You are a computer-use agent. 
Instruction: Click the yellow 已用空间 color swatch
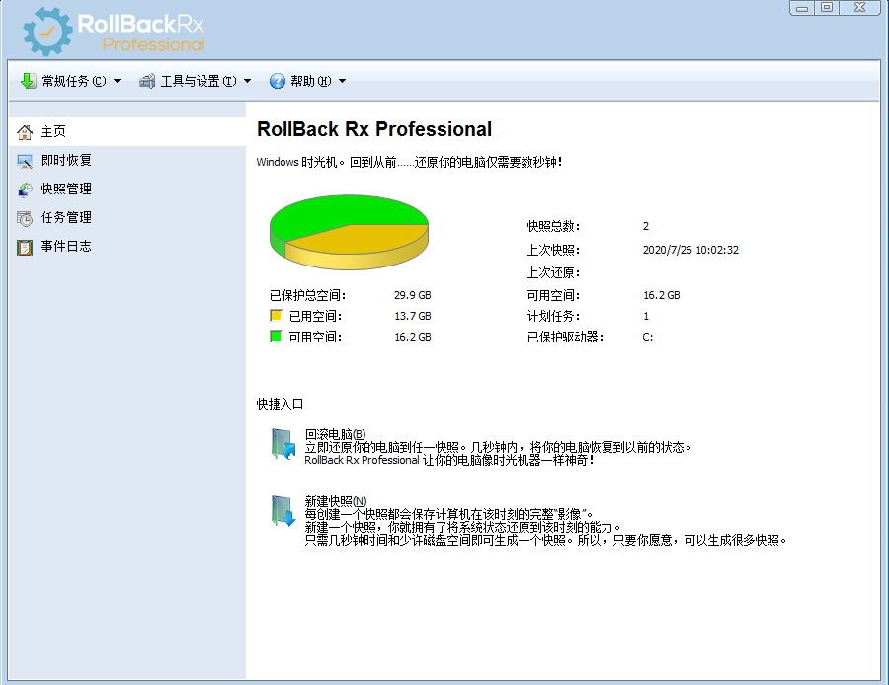click(x=276, y=316)
